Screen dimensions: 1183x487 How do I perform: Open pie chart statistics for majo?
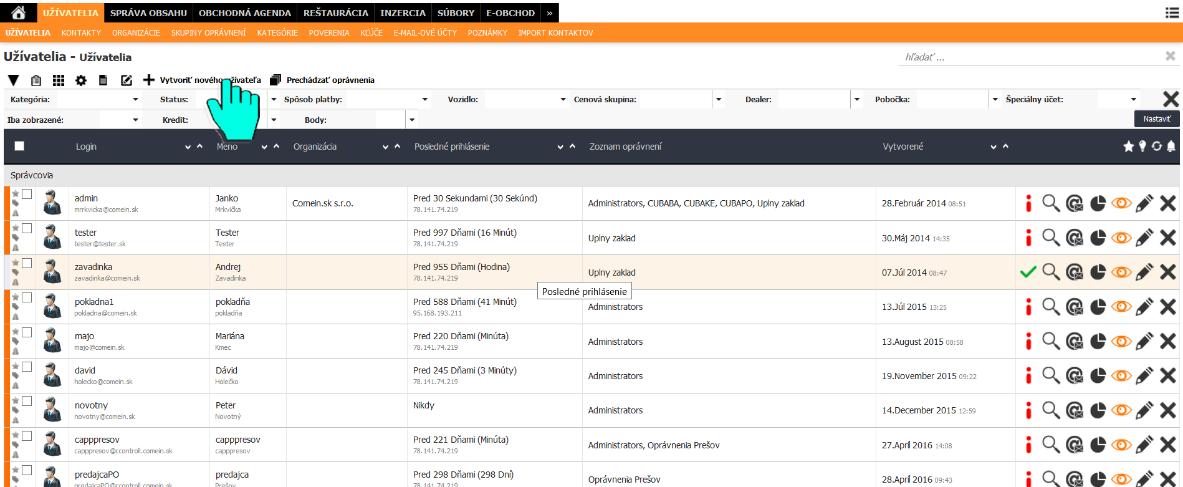tap(1098, 342)
